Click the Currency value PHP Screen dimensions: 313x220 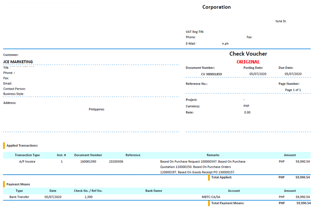(246, 106)
